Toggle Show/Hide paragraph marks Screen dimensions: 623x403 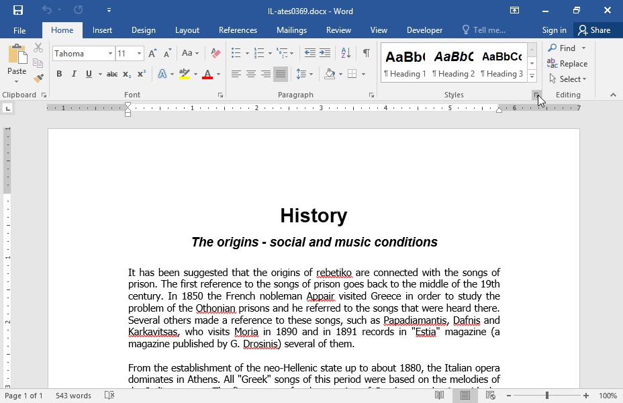tap(367, 53)
